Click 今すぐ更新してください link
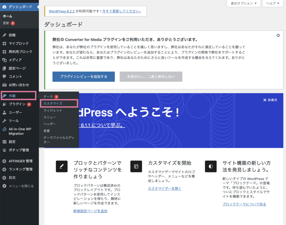 (121, 11)
